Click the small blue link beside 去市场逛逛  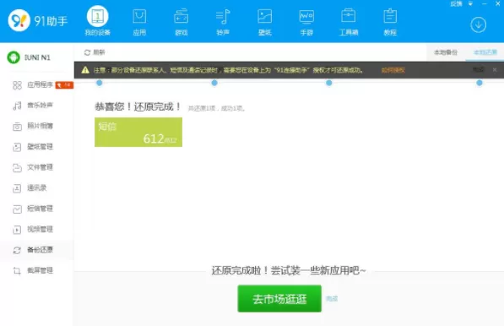coord(332,299)
